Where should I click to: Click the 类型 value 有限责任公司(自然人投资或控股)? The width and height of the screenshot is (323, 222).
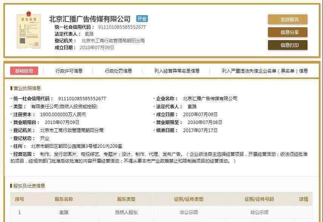pyautogui.click(x=64, y=107)
